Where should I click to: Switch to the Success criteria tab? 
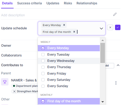pyautogui.click(x=29, y=3)
